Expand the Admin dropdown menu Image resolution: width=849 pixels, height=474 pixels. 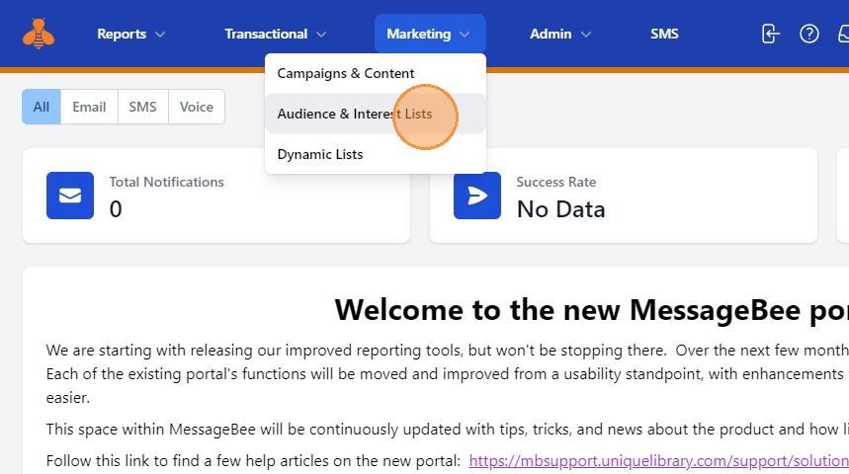click(559, 34)
